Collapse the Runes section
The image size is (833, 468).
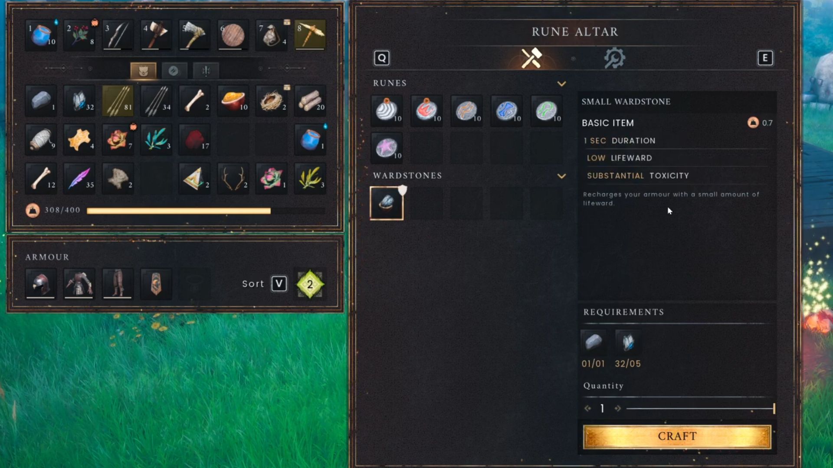(561, 84)
